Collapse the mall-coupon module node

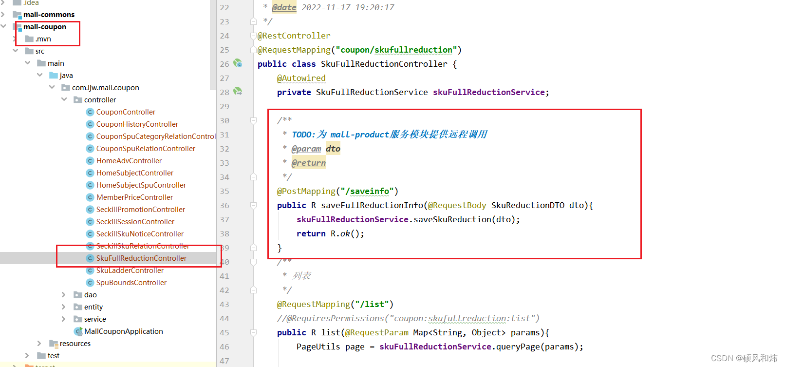(3, 26)
